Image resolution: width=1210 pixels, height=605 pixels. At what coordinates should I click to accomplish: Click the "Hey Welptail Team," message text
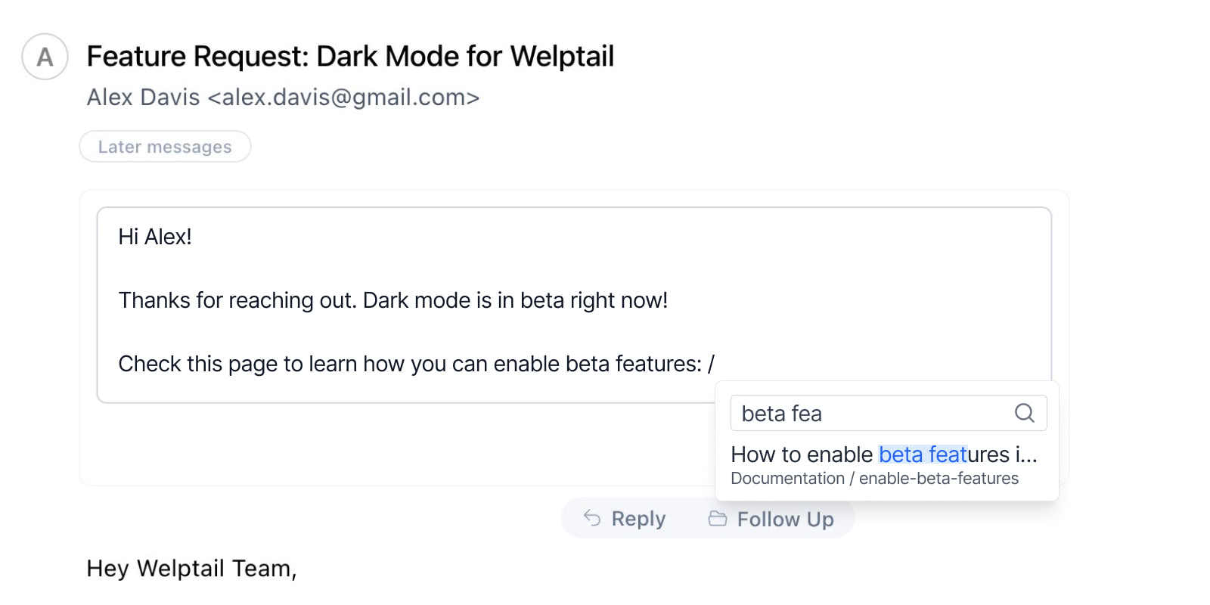191,569
